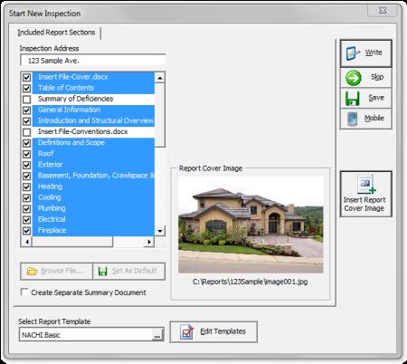Click the Inspection Address text field
This screenshot has width=407, height=364.
point(93,61)
